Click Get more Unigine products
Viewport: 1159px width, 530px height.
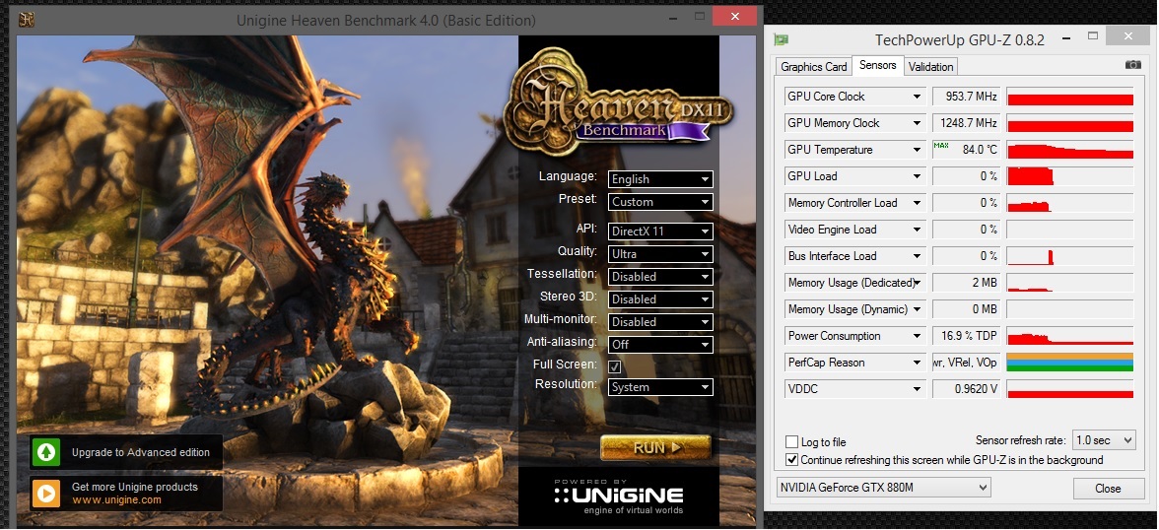click(134, 487)
